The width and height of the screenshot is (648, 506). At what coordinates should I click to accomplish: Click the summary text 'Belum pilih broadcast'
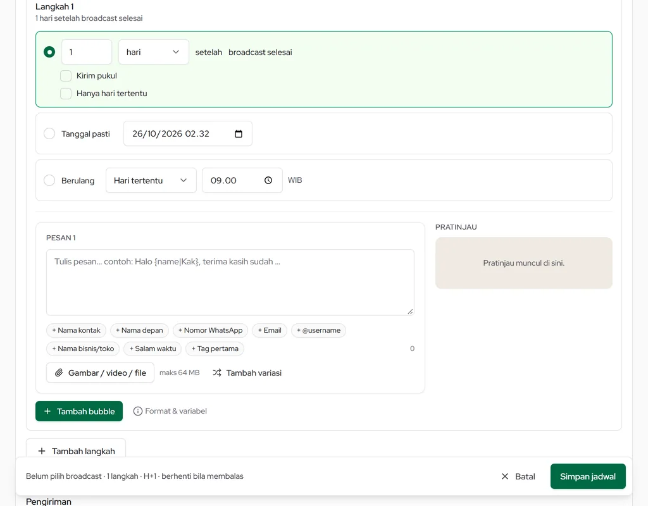click(x=64, y=476)
